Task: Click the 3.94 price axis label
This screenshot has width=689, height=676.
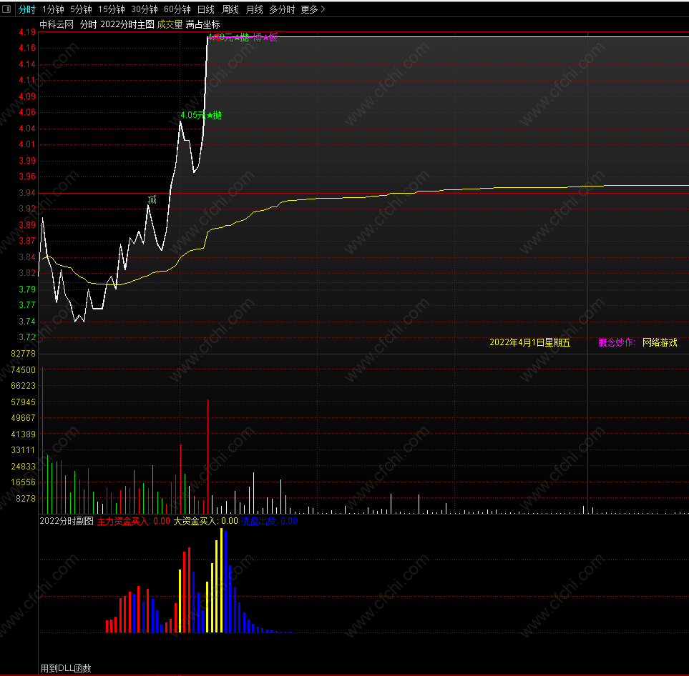Action: click(x=27, y=193)
